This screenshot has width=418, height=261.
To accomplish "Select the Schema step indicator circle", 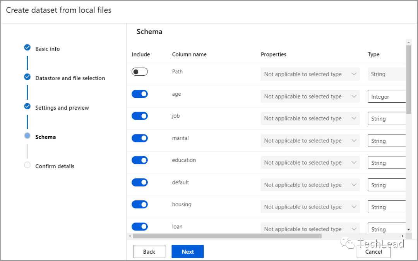I will (x=27, y=136).
